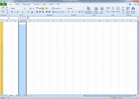The height and width of the screenshot is (99, 139).
Task: Click Decrease Decimal icon
Action: [82, 12]
